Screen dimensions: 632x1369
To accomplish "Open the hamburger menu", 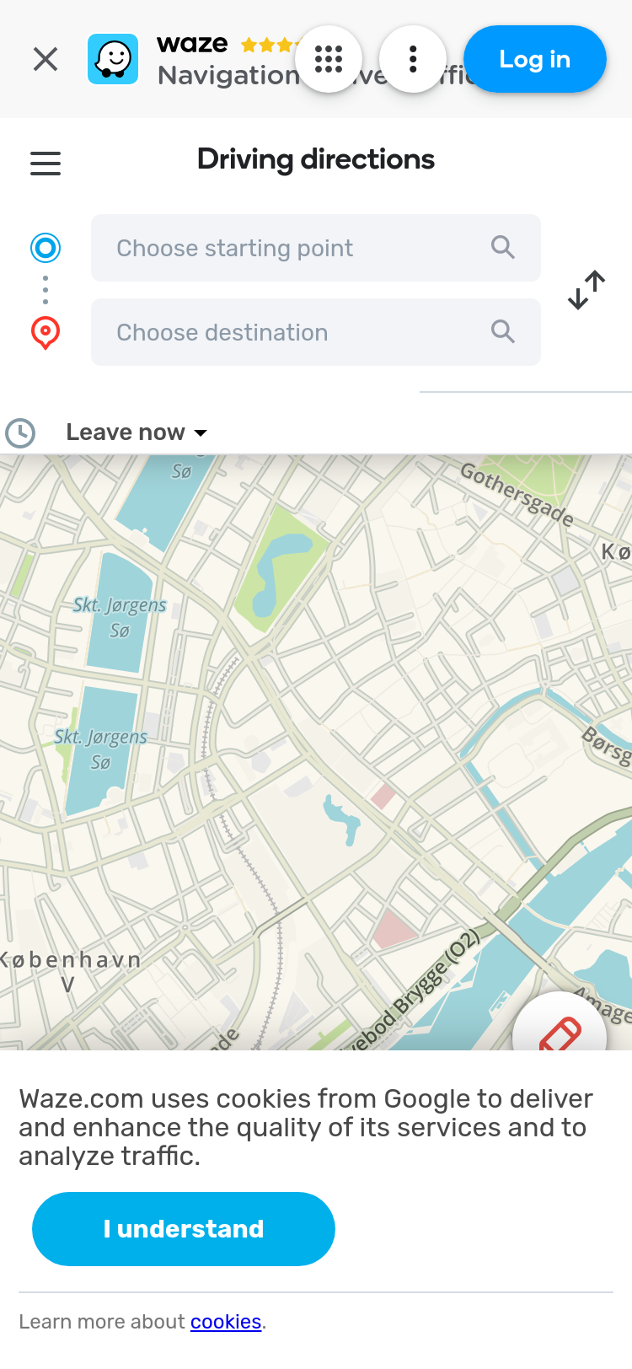I will click(46, 164).
